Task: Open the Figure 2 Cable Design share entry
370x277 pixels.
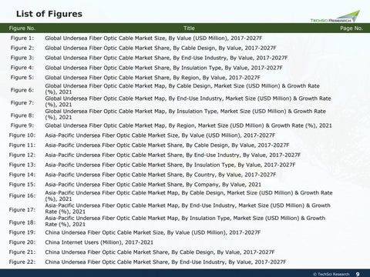Action: pyautogui.click(x=160, y=48)
